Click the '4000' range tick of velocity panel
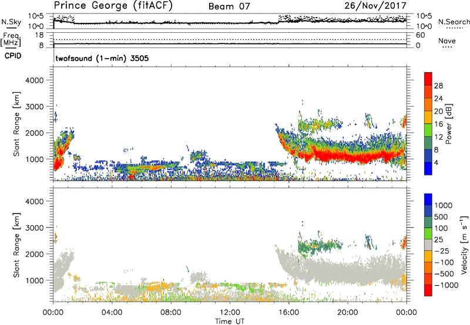 coord(35,201)
